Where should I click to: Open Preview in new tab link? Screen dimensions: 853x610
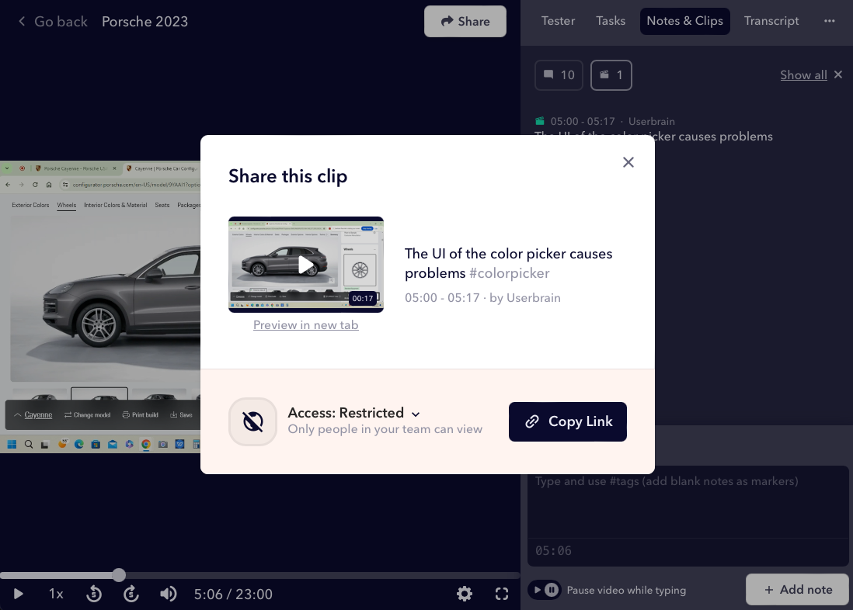click(306, 325)
